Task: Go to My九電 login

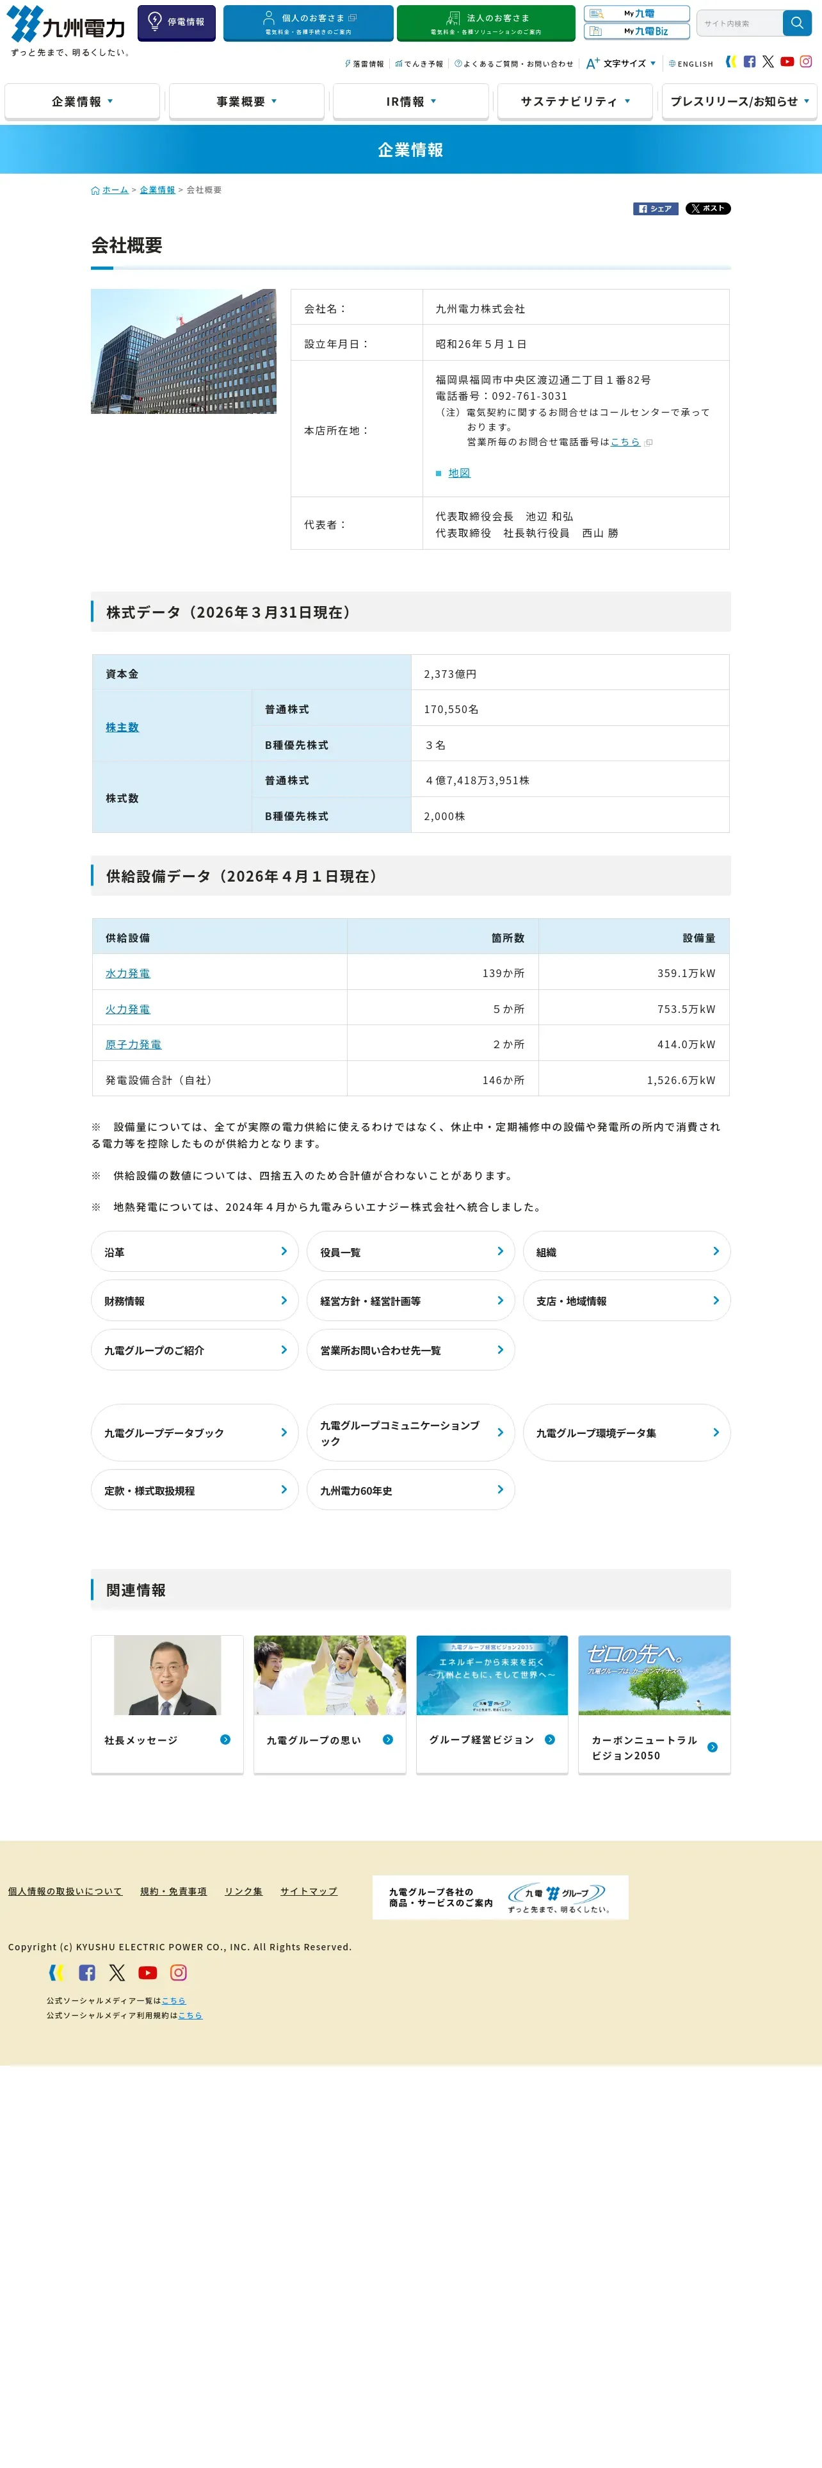Action: 636,13
